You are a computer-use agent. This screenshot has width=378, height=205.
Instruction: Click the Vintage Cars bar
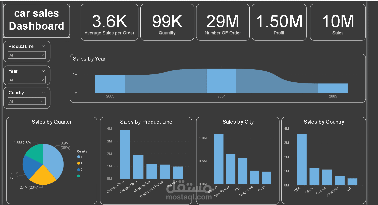[x=138, y=167]
